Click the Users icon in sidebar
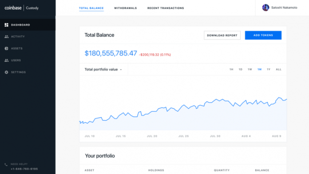Screen dimensions: 309x174 point(7,60)
